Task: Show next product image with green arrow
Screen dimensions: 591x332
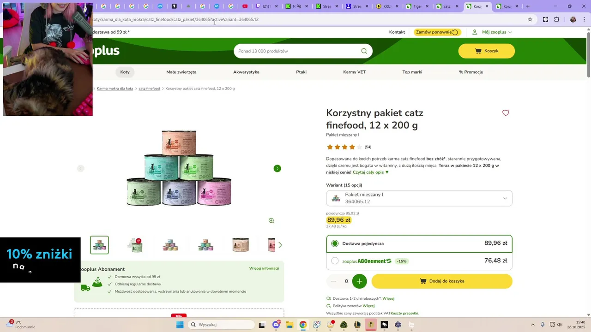Action: tap(277, 168)
